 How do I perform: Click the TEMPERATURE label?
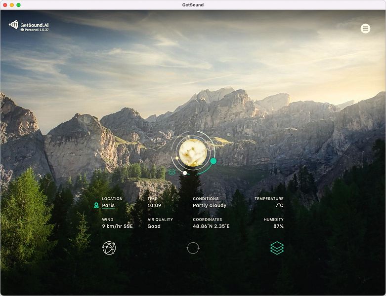269,199
